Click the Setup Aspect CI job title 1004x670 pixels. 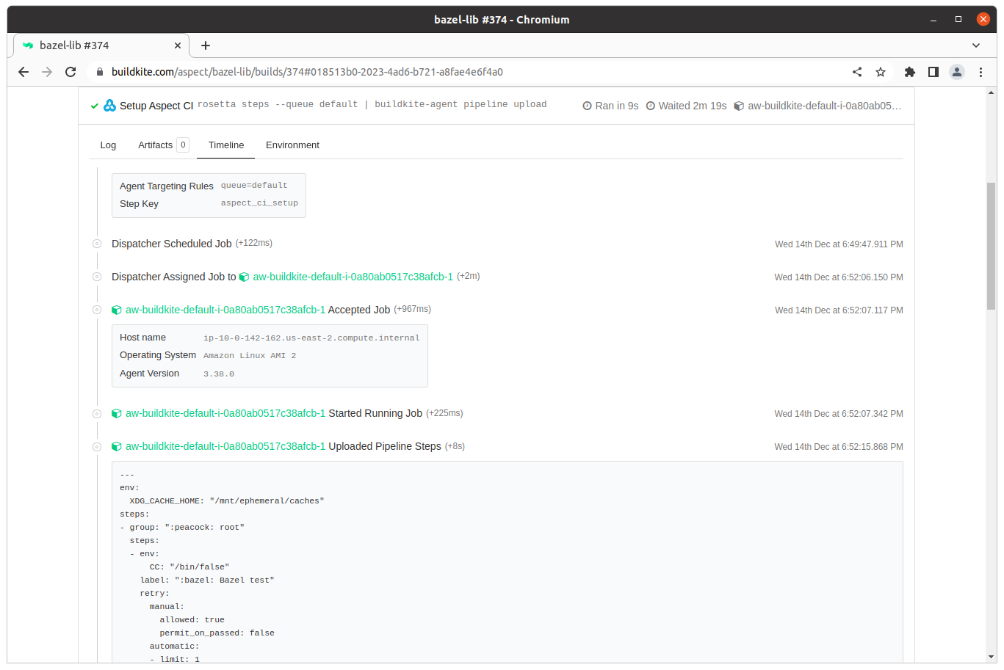tap(156, 106)
